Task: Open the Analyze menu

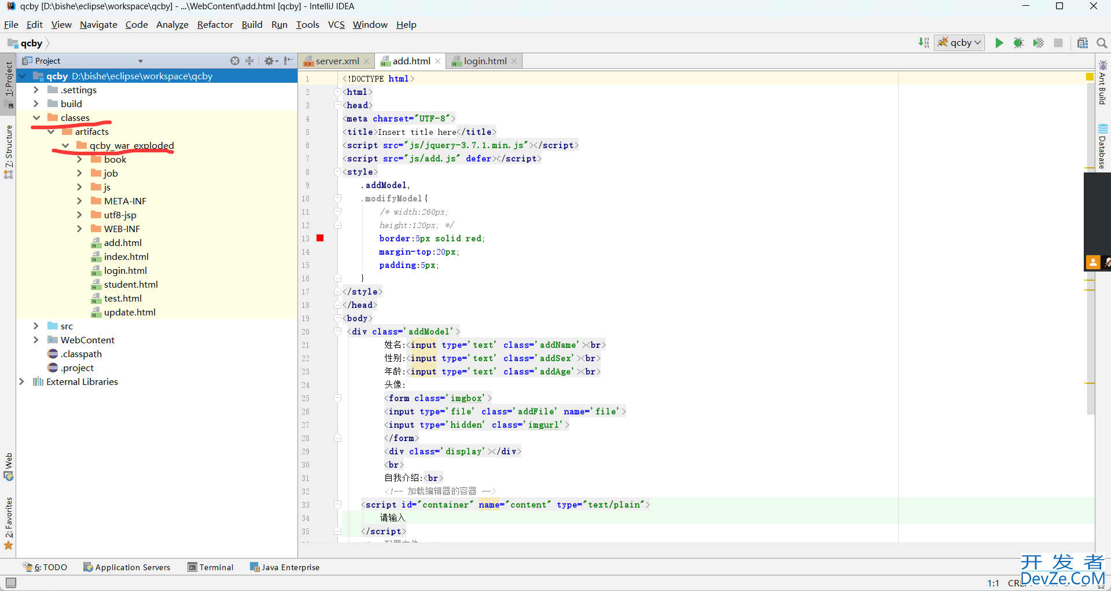Action: pyautogui.click(x=172, y=24)
